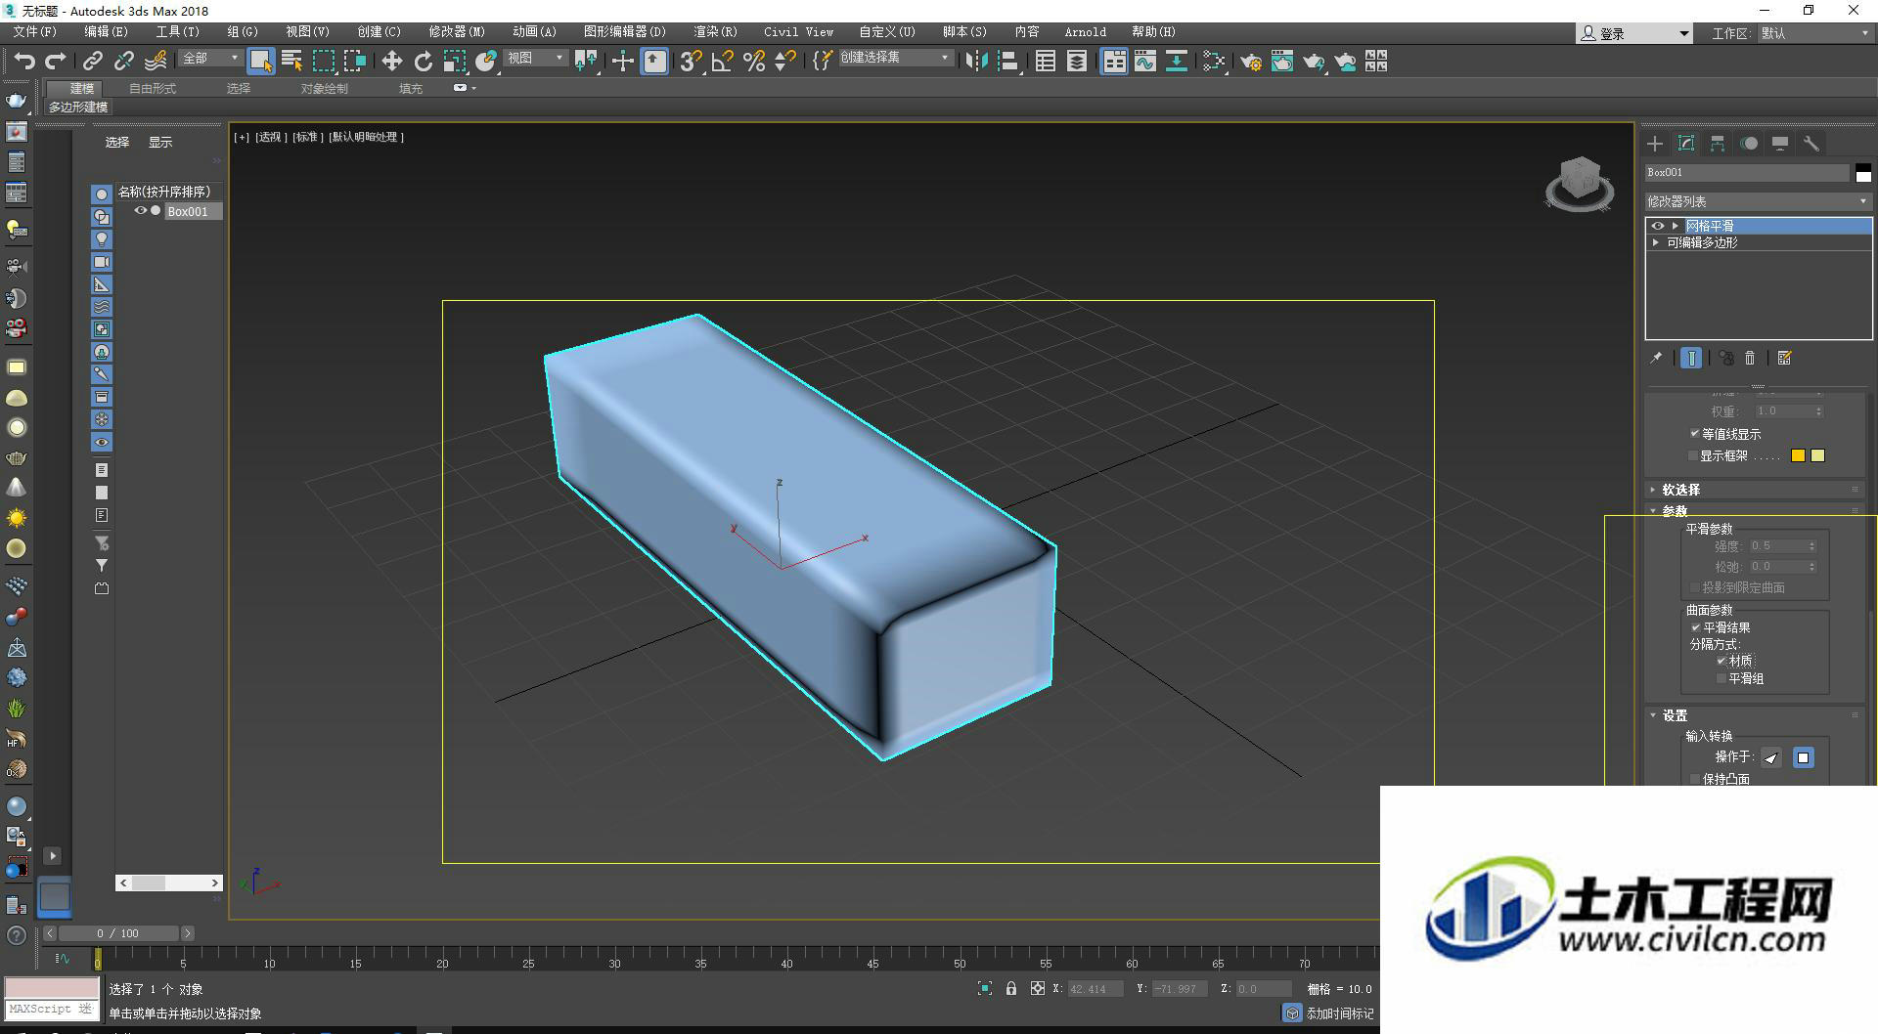Toggle the Angle Snap icon
This screenshot has width=1878, height=1034.
(x=722, y=62)
